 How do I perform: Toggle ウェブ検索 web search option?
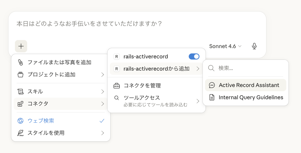[x=61, y=121]
